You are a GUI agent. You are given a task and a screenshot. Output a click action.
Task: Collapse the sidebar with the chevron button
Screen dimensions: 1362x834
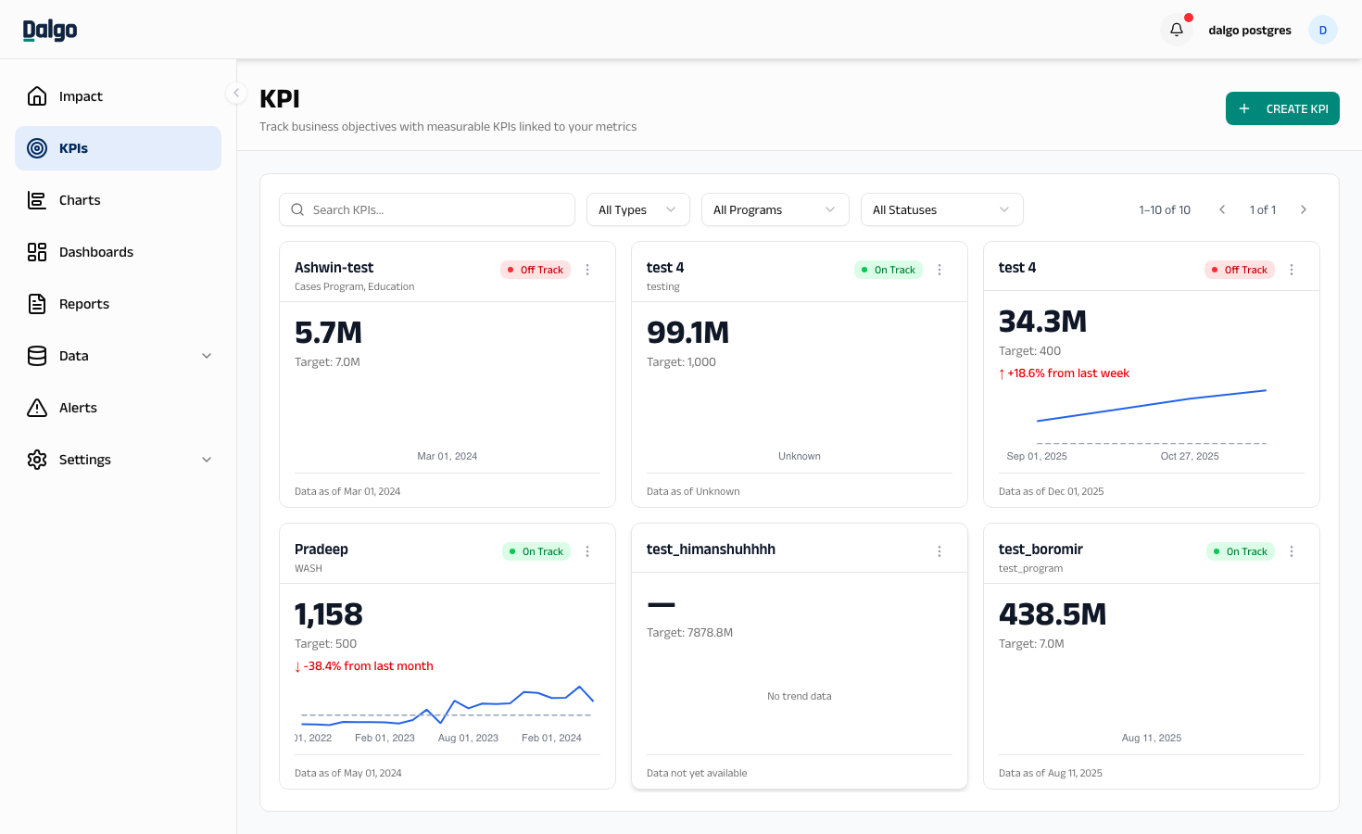coord(236,93)
